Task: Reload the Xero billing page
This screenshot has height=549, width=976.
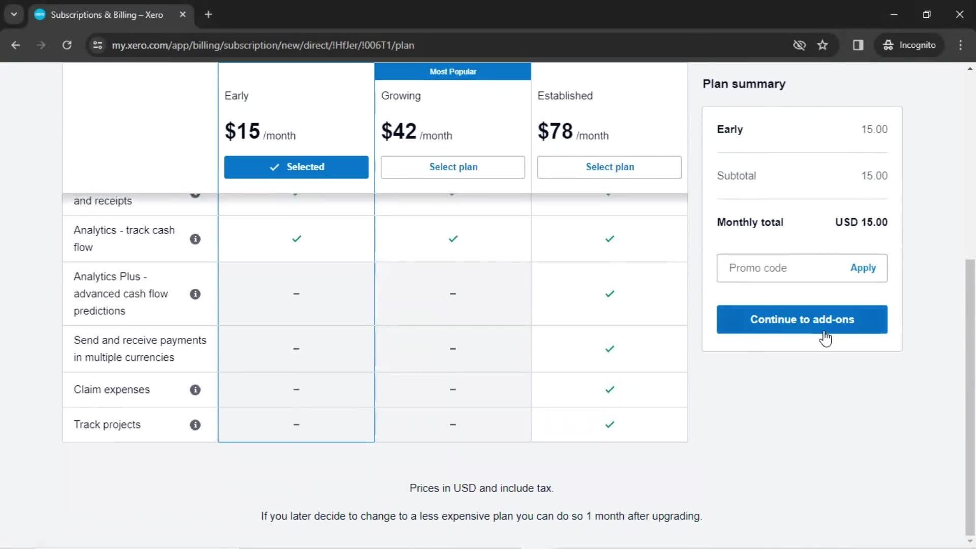Action: [x=67, y=45]
